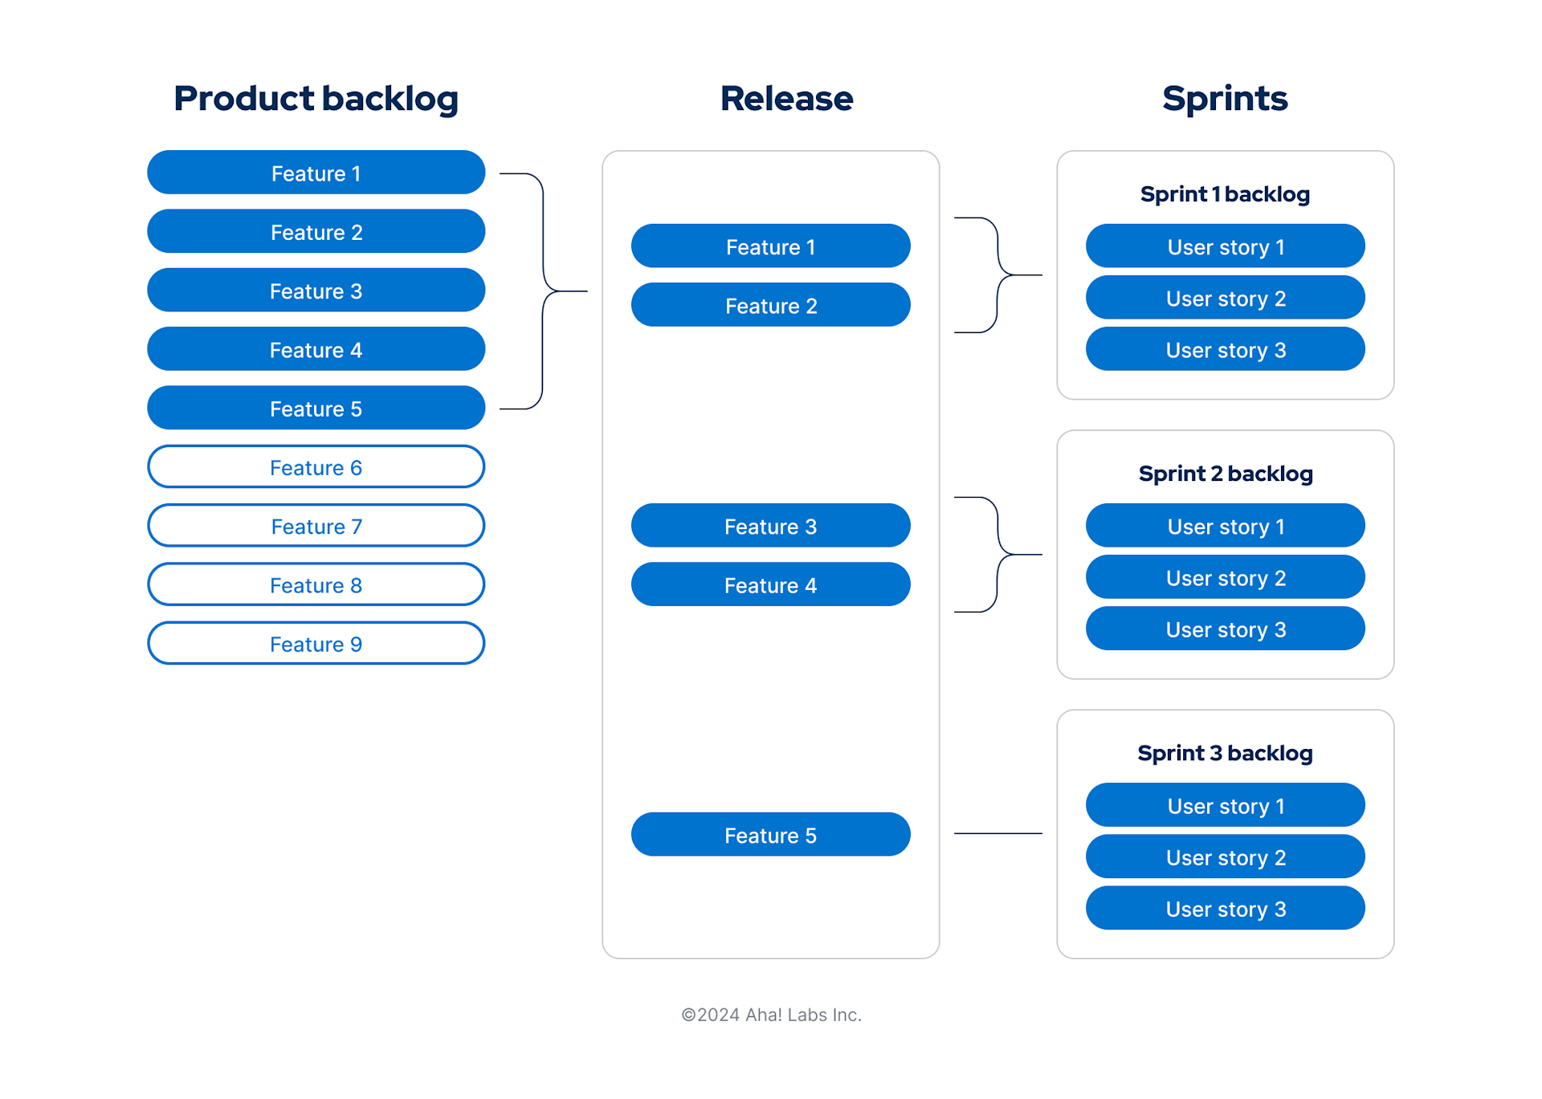Select Feature 2 inside the Release panel
The image size is (1542, 1099).
(x=770, y=305)
